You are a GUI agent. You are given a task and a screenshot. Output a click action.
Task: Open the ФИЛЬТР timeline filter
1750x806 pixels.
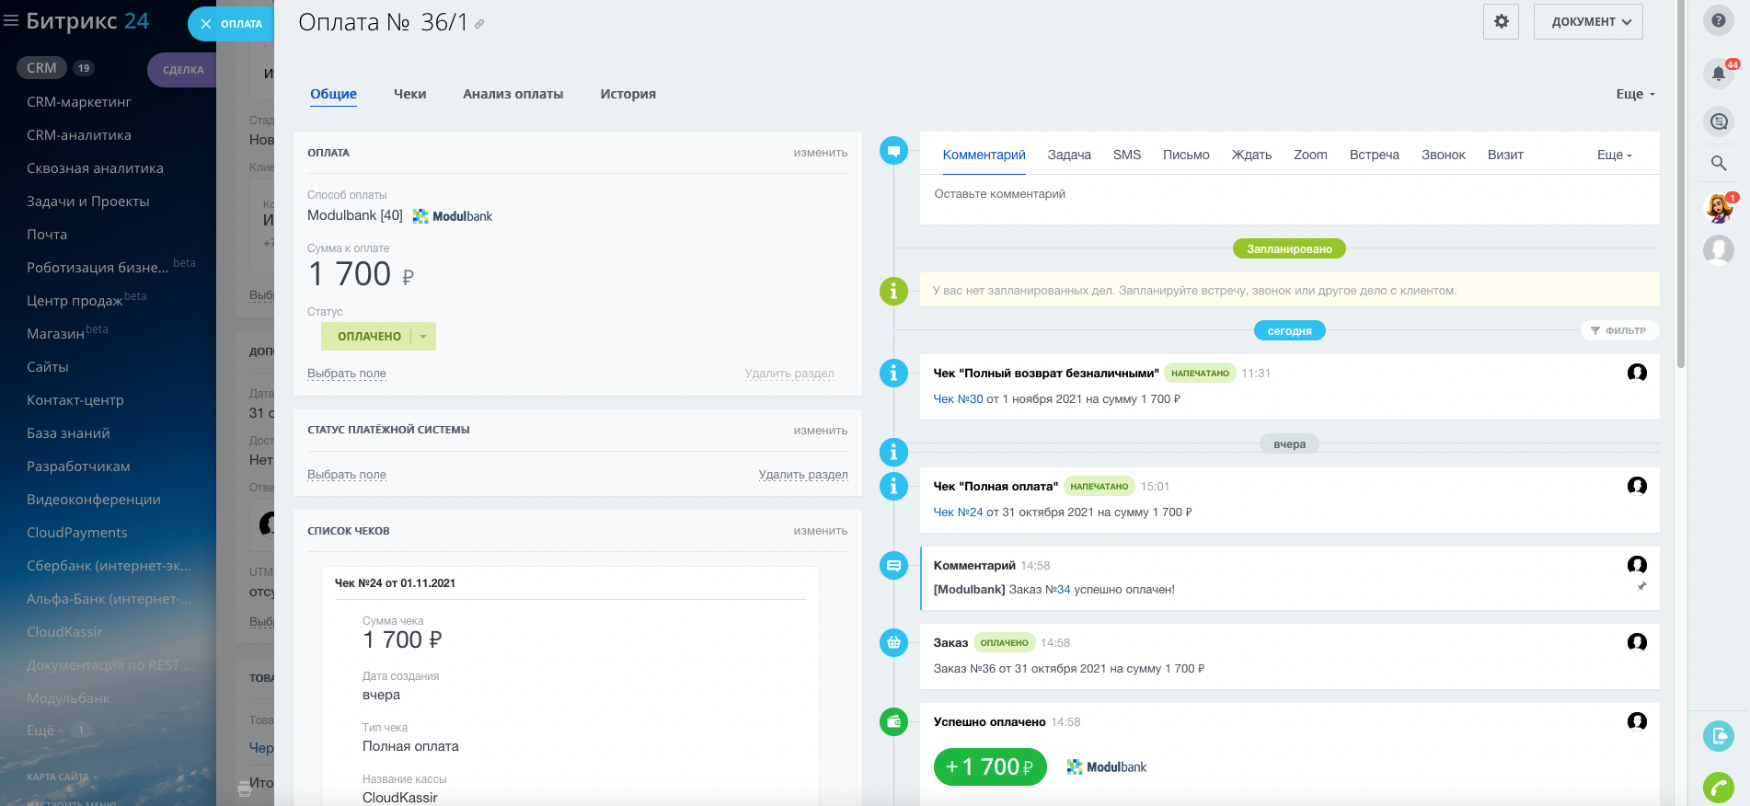[x=1618, y=330]
